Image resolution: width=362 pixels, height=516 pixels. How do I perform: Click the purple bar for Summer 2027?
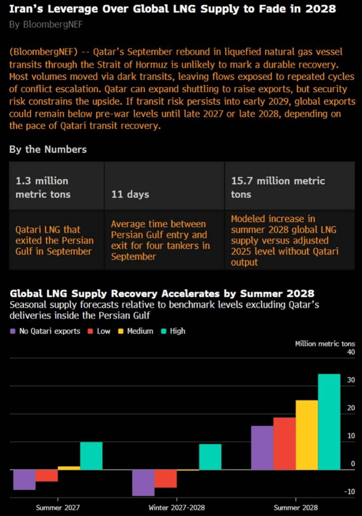pyautogui.click(x=24, y=480)
